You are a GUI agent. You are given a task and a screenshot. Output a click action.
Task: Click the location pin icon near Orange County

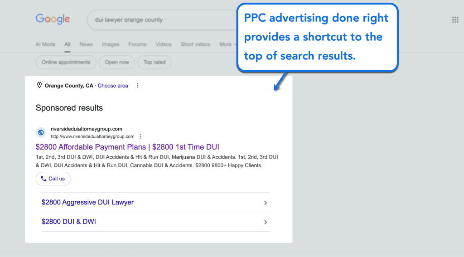coord(39,85)
